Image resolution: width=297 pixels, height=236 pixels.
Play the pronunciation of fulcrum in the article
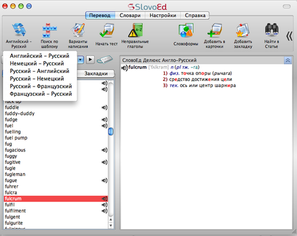click(124, 67)
